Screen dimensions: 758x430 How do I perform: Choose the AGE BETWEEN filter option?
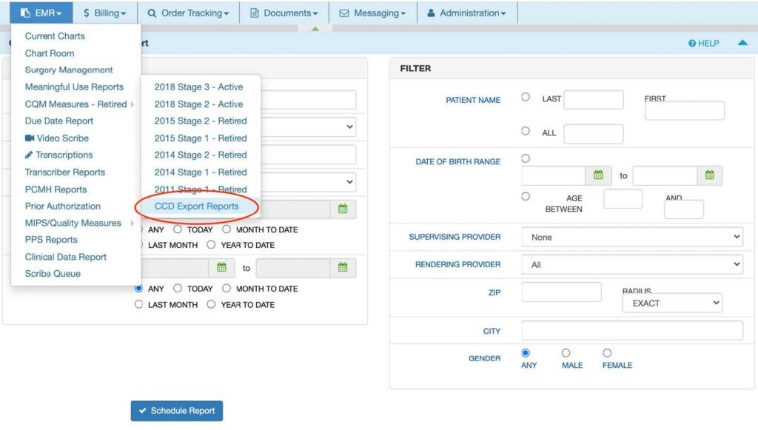526,196
